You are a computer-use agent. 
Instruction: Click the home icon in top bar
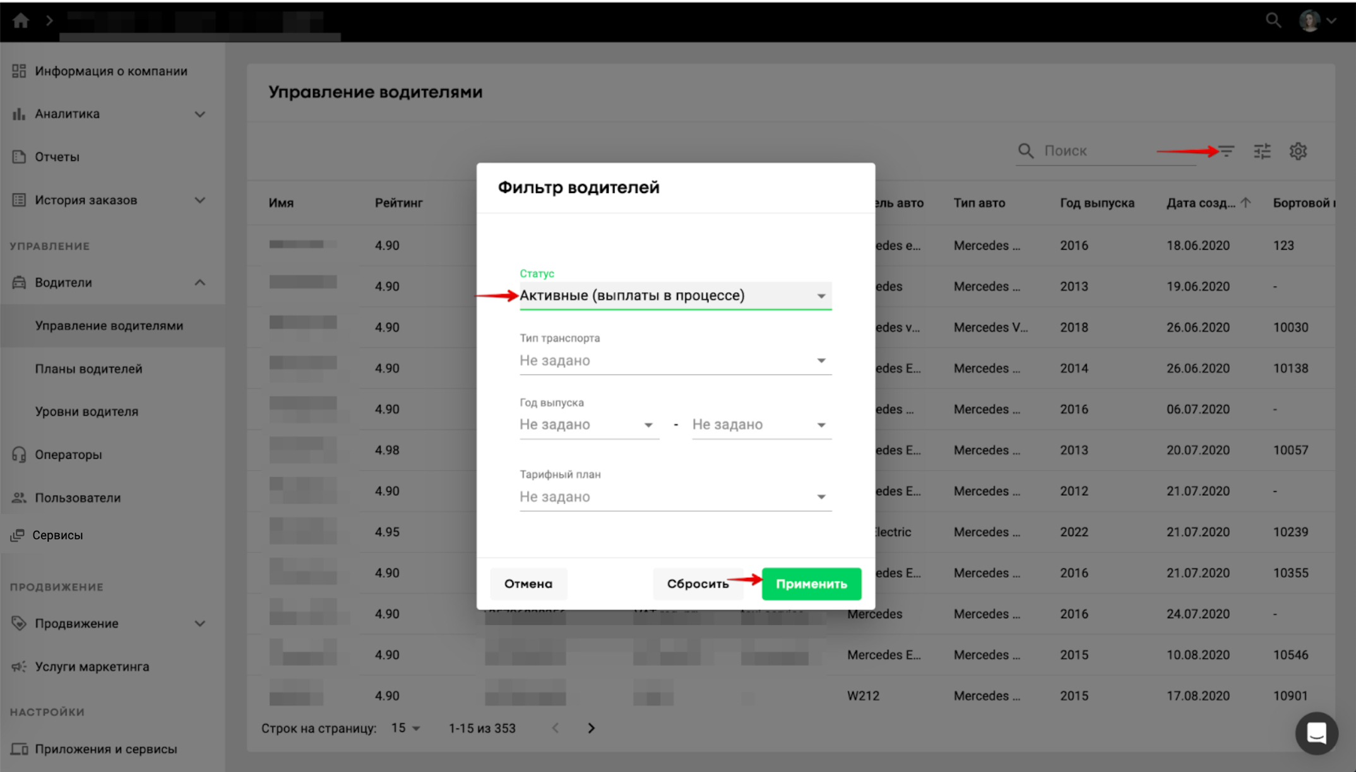pos(21,21)
